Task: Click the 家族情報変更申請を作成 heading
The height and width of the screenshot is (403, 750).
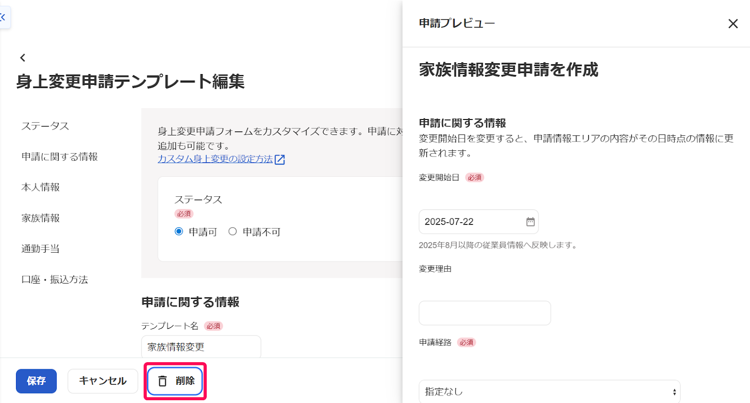Action: 509,69
